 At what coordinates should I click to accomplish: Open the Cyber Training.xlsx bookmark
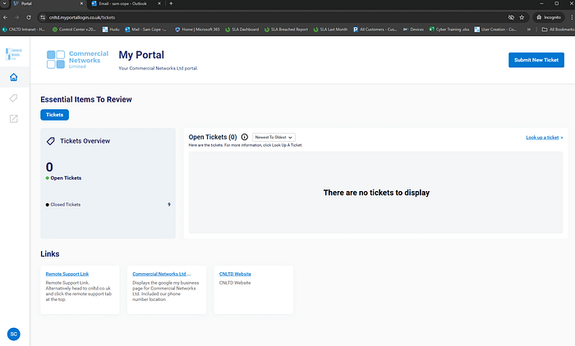[x=449, y=30]
